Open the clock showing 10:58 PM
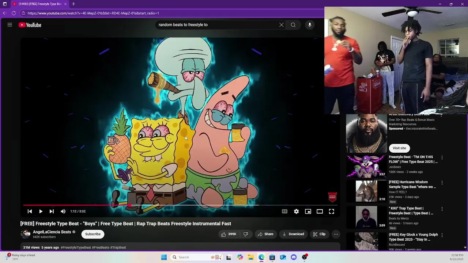The width and height of the screenshot is (468, 263). (x=457, y=257)
